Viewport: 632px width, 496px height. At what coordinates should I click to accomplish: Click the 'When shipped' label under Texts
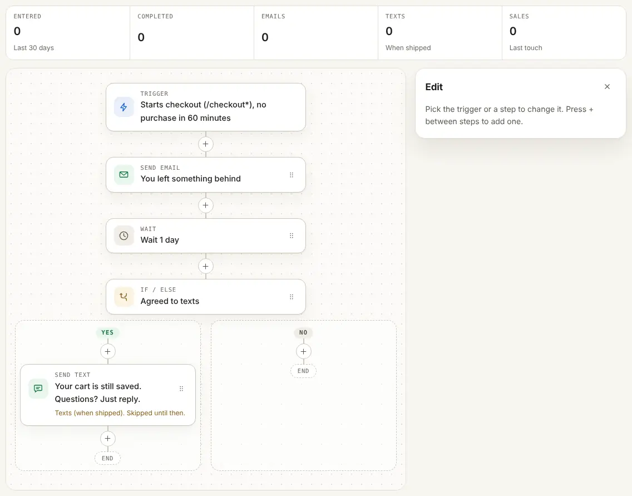click(x=408, y=47)
